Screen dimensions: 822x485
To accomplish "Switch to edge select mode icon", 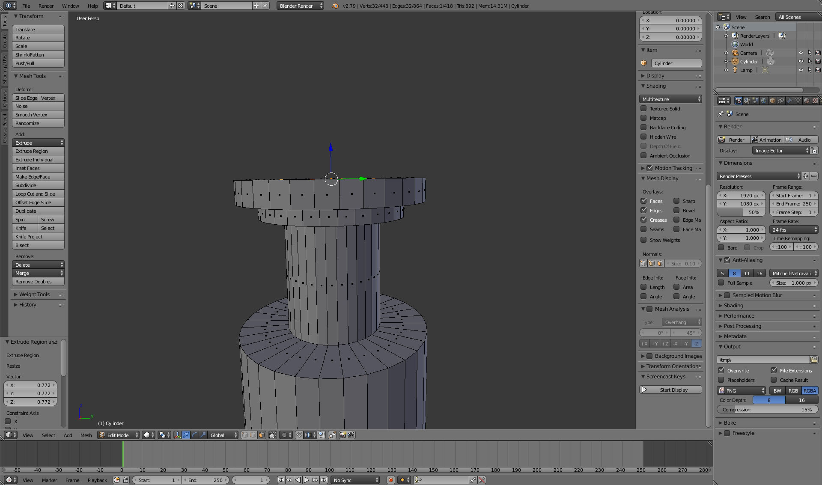I will click(253, 435).
